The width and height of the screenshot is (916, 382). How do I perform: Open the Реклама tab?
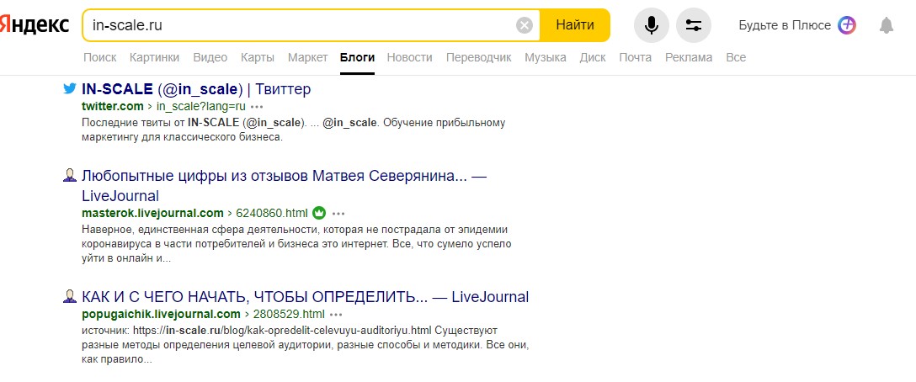point(688,57)
